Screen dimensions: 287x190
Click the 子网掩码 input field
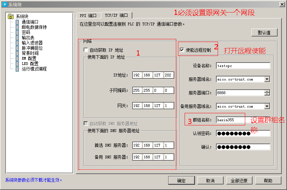(153, 90)
